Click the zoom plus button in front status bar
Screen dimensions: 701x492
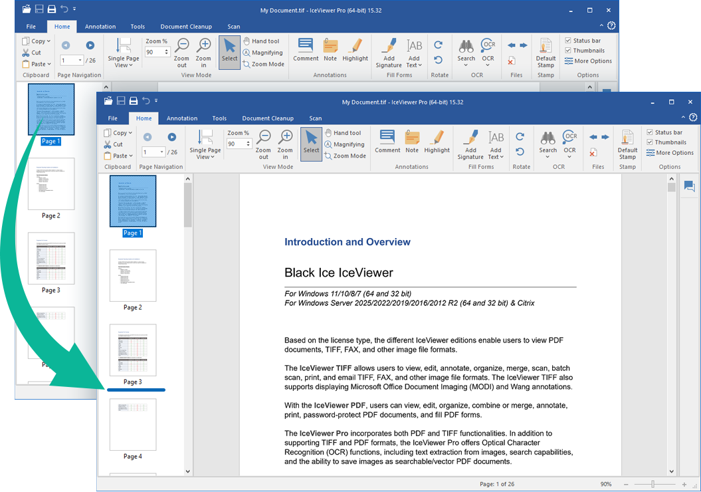point(684,485)
